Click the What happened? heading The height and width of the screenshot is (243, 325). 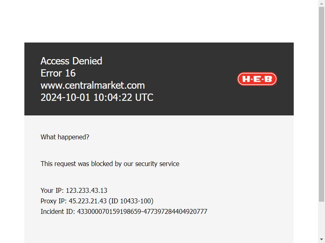[65, 137]
